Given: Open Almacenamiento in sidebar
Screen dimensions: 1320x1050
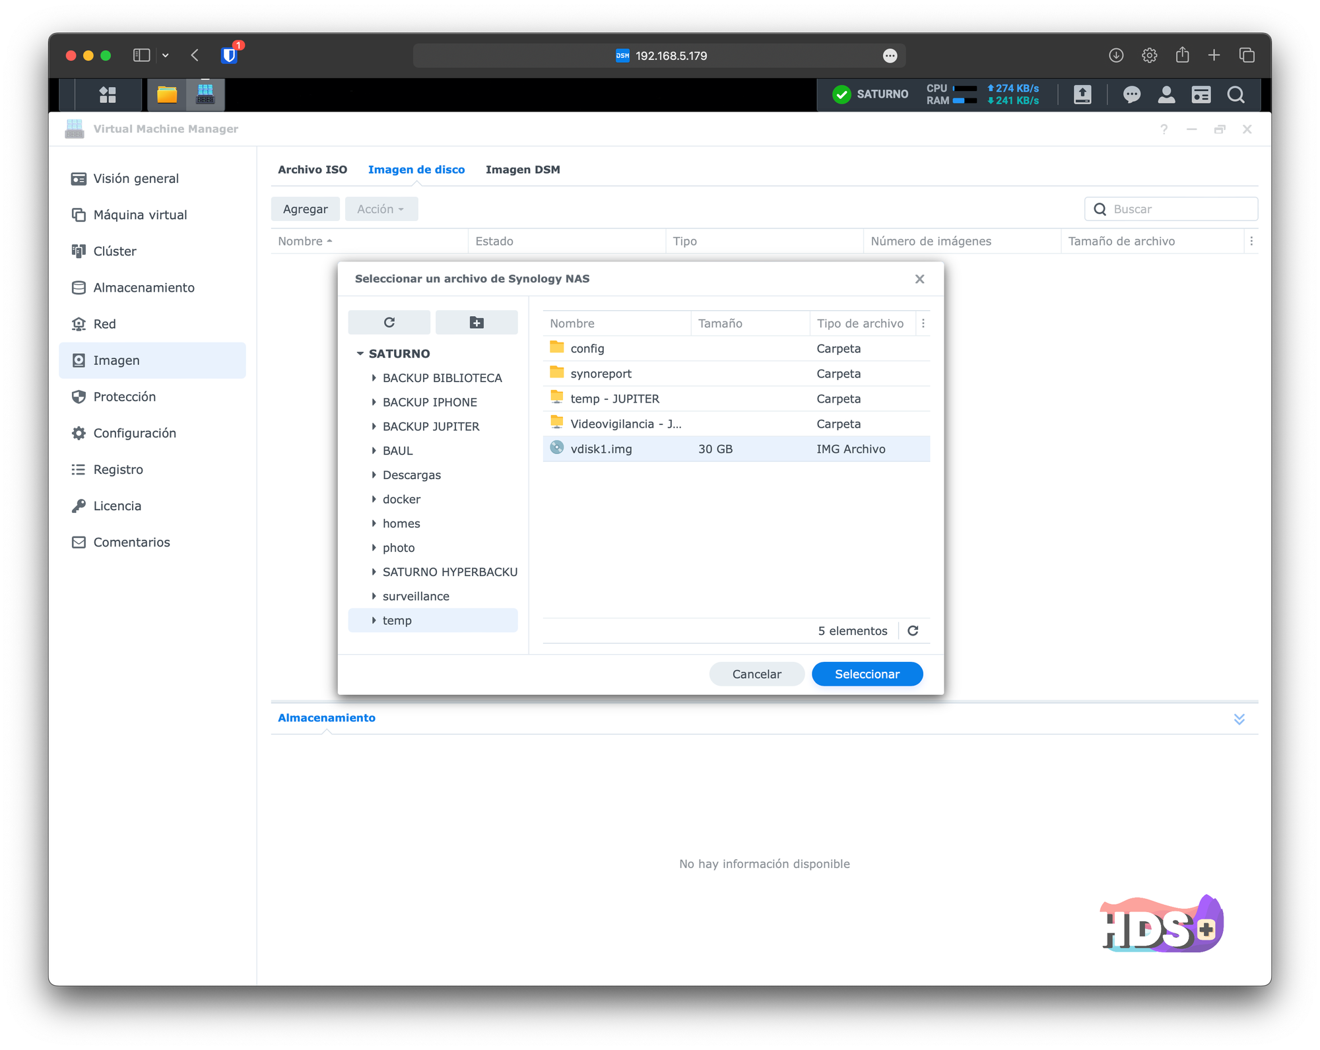Looking at the screenshot, I should pos(152,288).
